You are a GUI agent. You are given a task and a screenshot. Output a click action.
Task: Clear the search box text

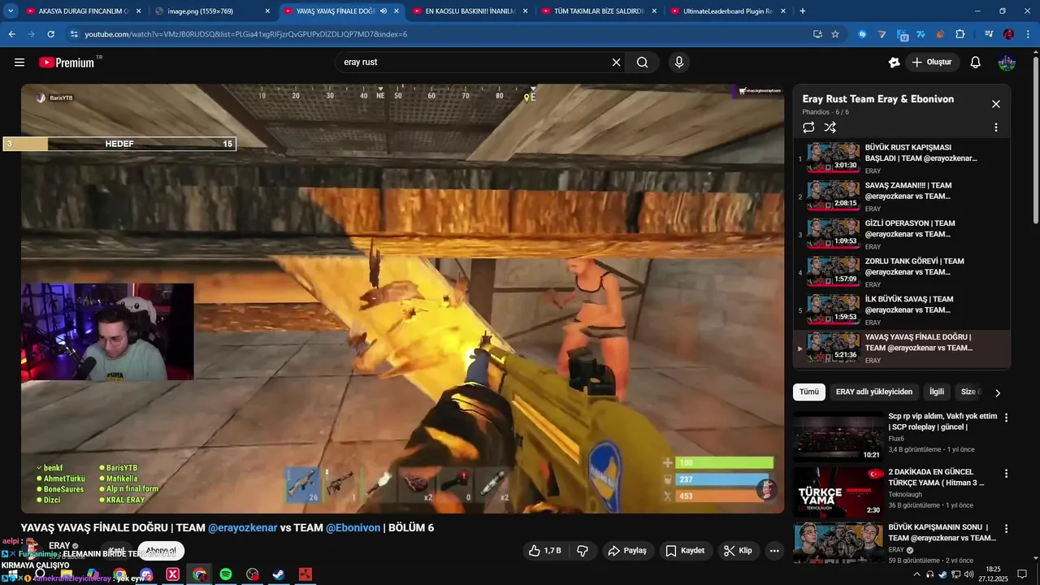[x=616, y=63]
